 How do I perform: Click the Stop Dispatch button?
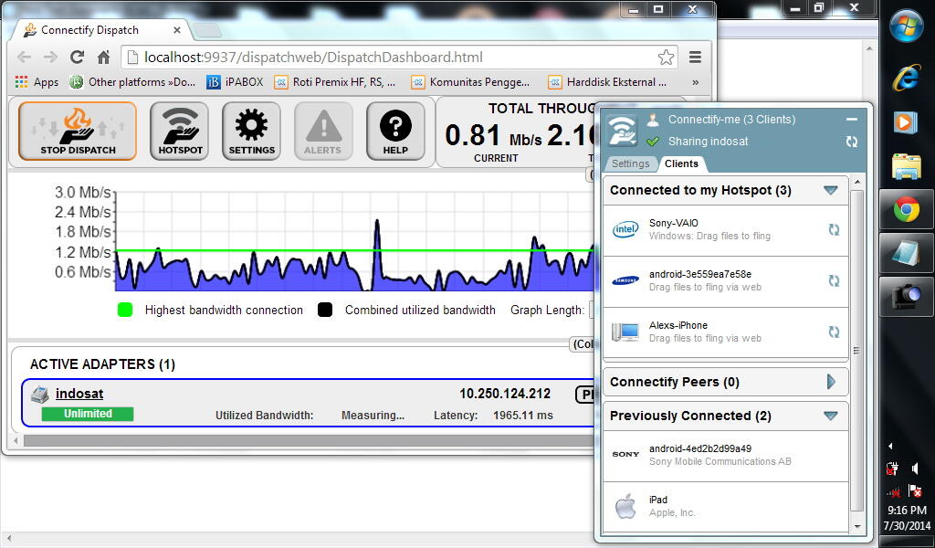78,131
